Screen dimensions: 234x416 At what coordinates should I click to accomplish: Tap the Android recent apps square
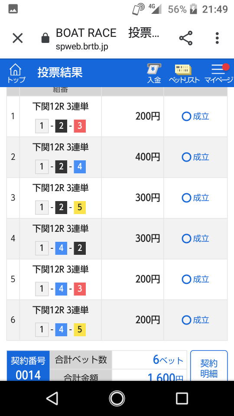coord(182,398)
